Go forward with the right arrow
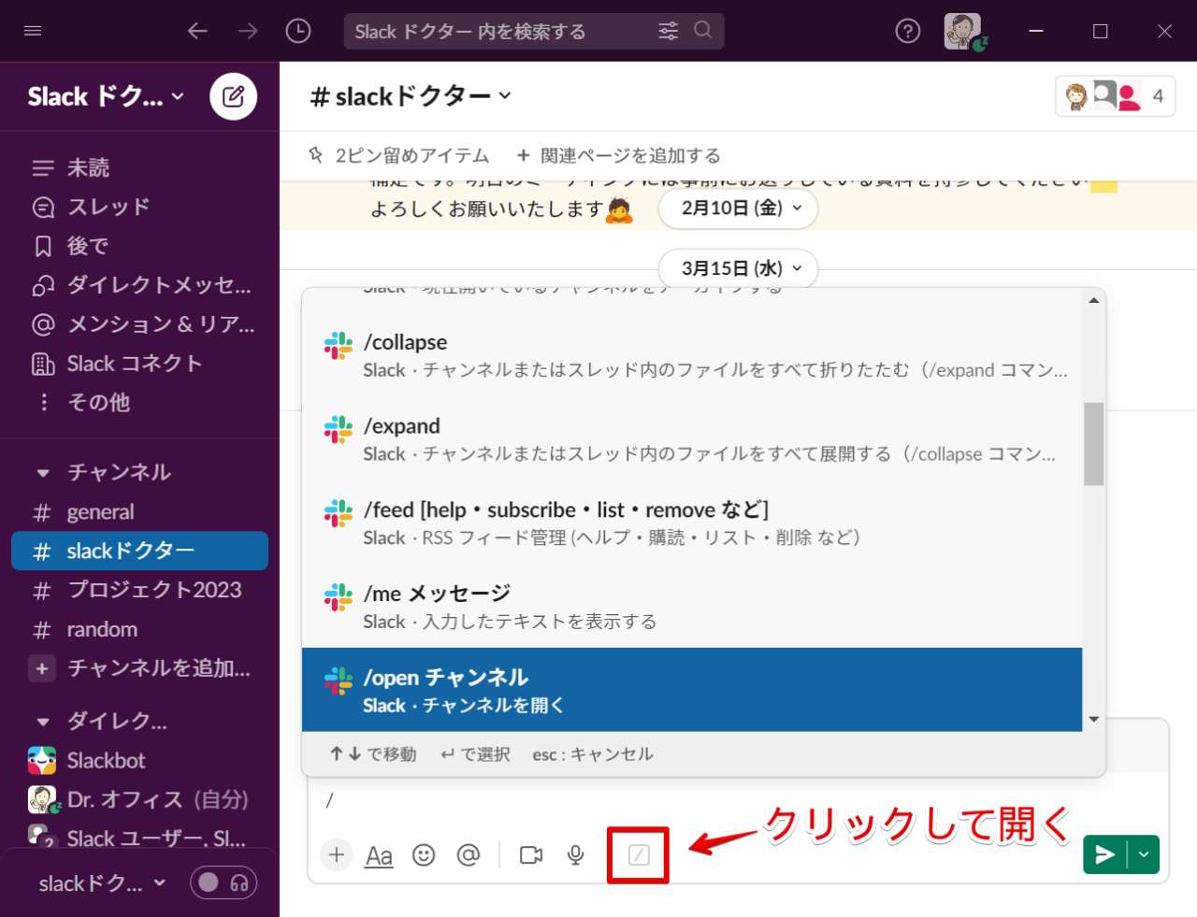The image size is (1197, 917). click(248, 31)
